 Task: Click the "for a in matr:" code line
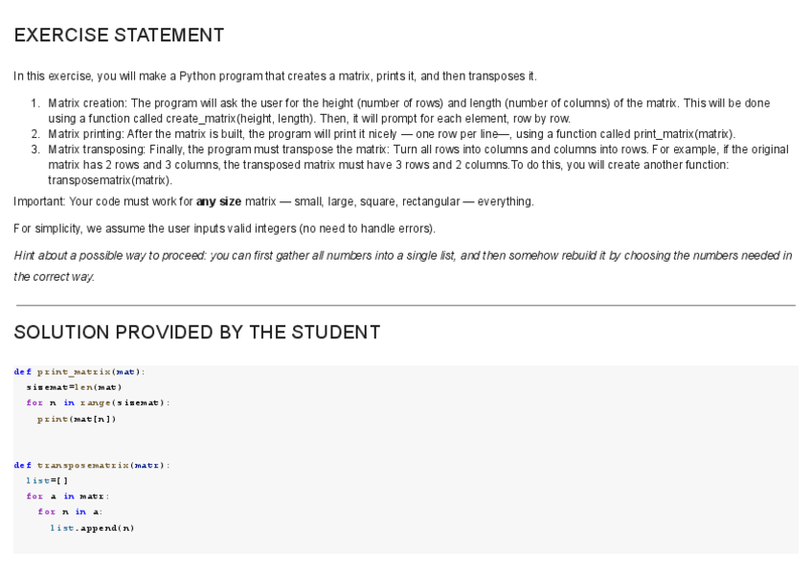[67, 496]
